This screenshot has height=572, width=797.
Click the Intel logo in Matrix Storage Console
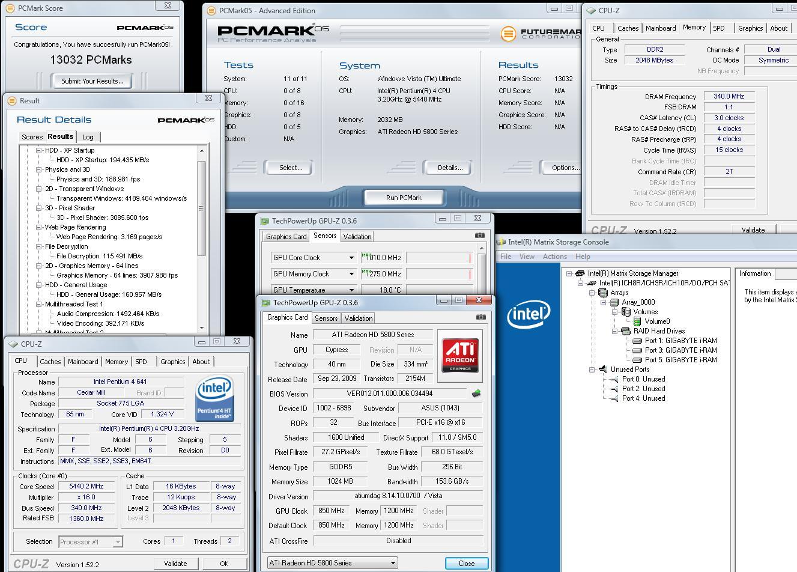coord(529,314)
